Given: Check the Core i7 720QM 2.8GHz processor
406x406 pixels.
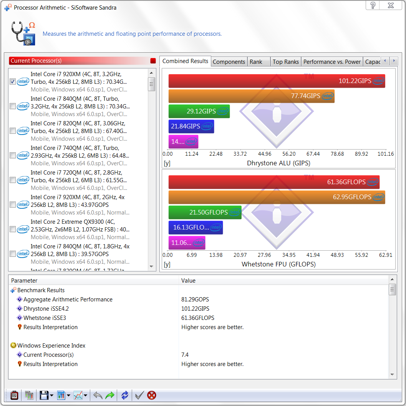Looking at the screenshot, I should tap(13, 180).
